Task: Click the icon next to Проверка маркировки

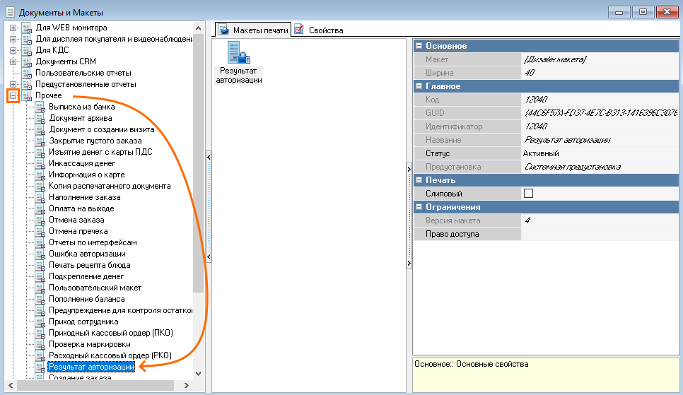Action: tap(40, 344)
